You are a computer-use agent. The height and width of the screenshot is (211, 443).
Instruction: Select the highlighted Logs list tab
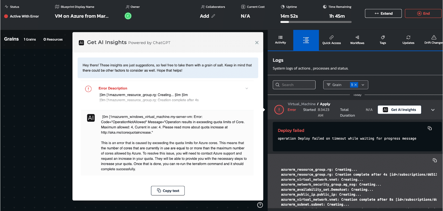[306, 40]
